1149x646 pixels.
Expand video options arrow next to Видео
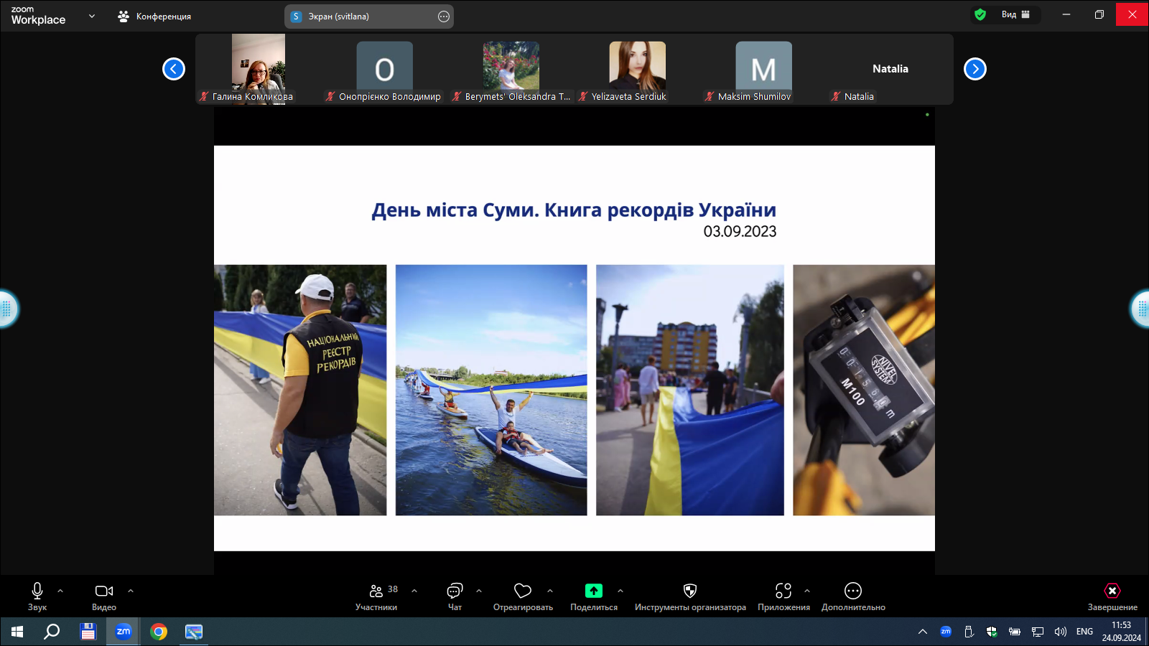coord(131,591)
